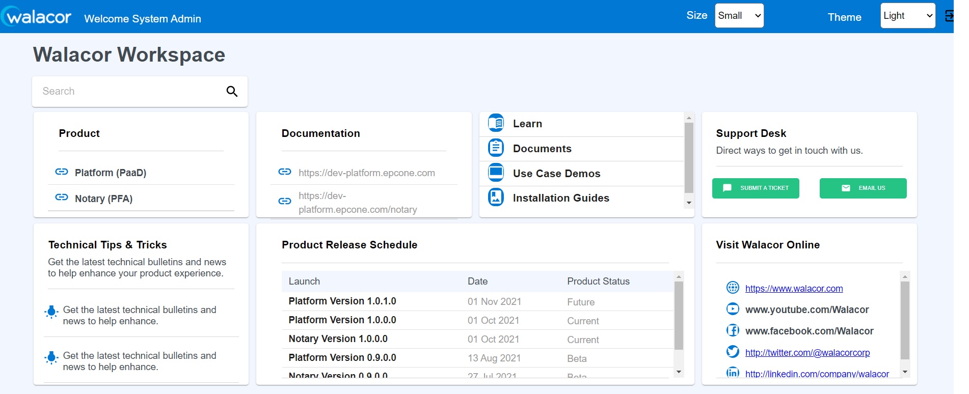Click the Future status cell
The image size is (969, 394).
(581, 302)
